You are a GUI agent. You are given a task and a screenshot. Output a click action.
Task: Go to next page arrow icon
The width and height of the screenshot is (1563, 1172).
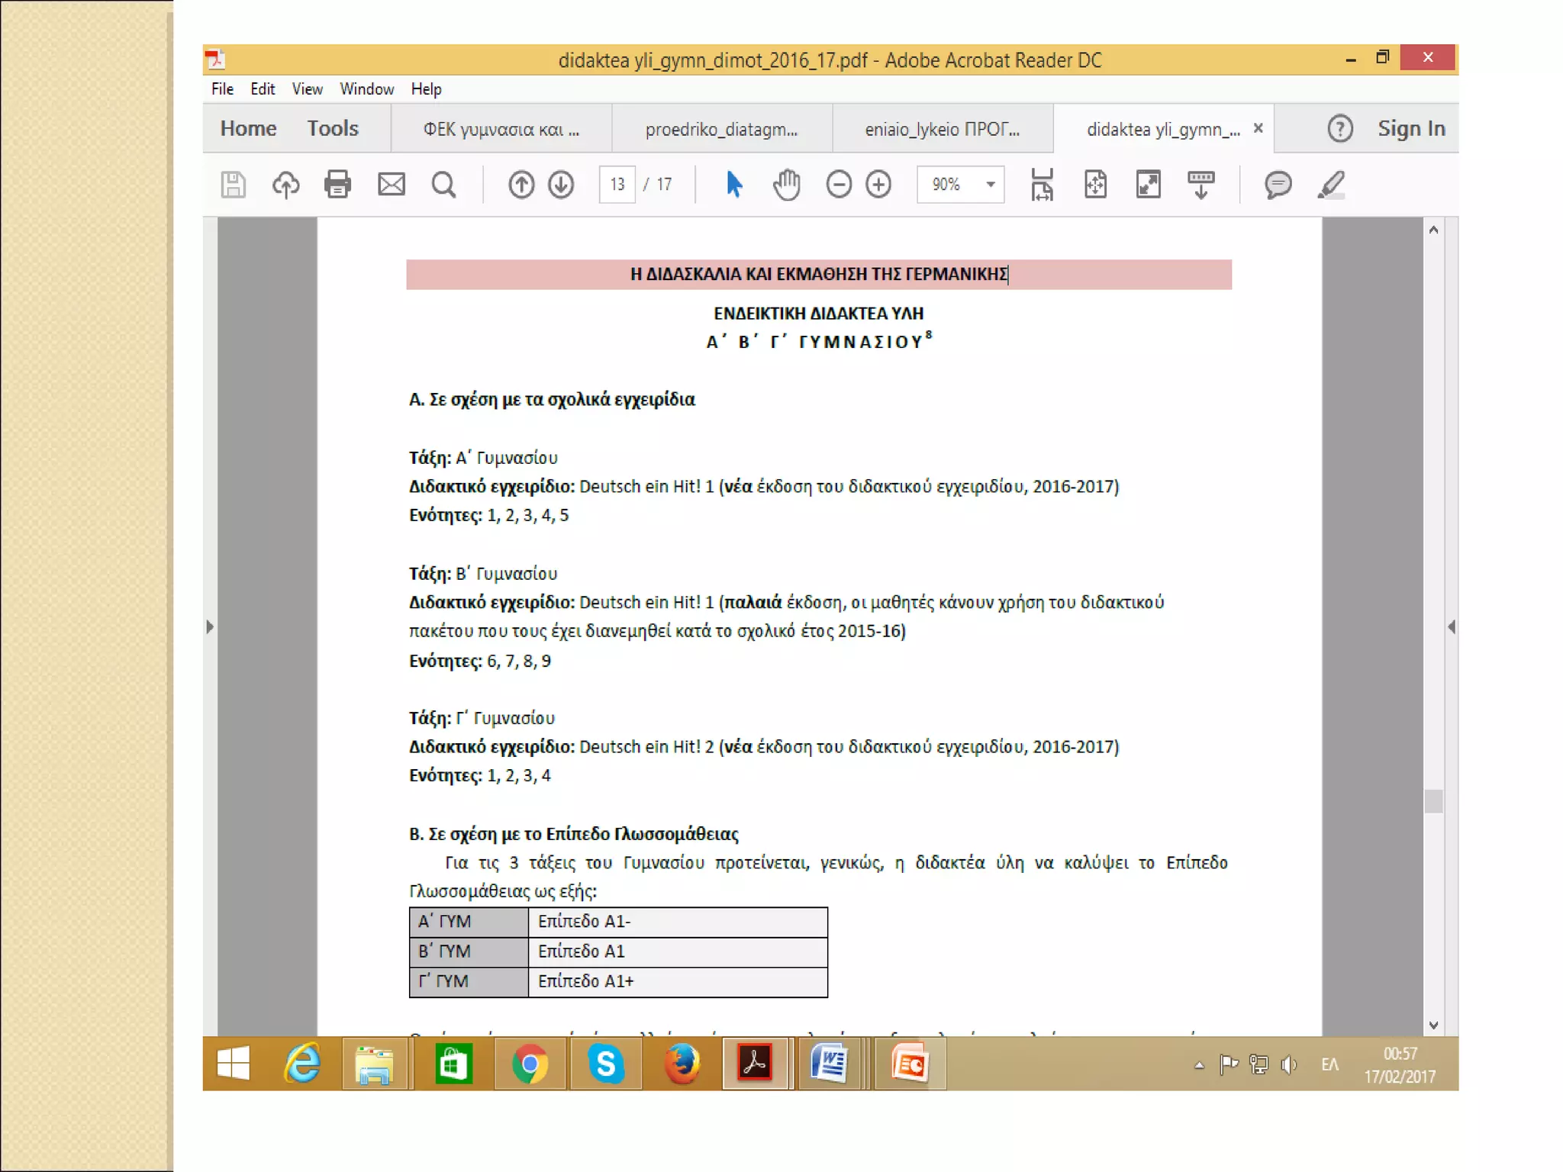[561, 185]
